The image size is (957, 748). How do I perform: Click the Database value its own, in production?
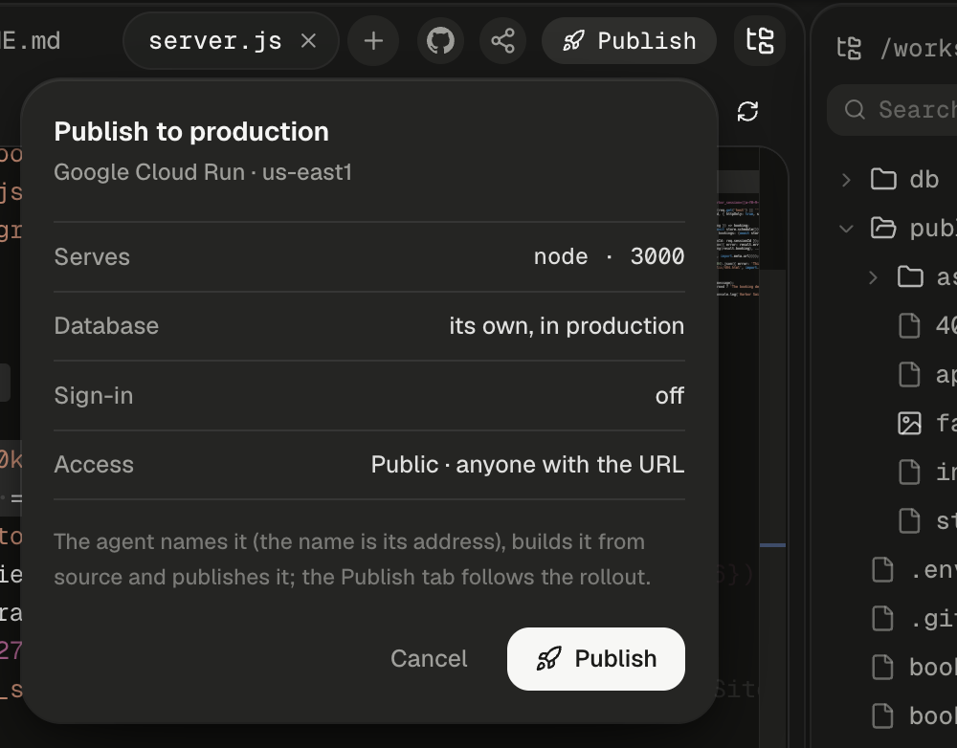567,326
